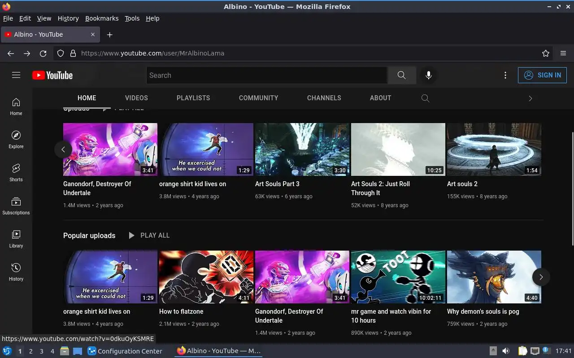Play the 3:30 Art Souls Part 3 thumbnail
Image resolution: width=574 pixels, height=358 pixels.
302,149
